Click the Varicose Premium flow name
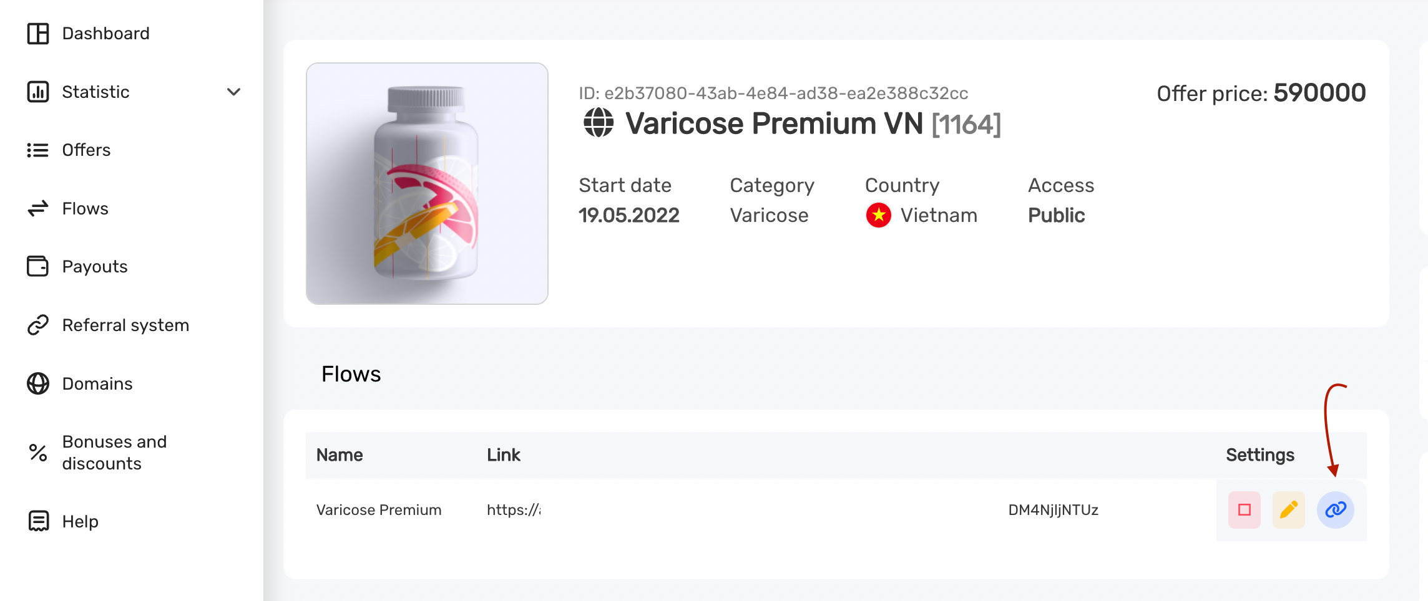Viewport: 1428px width, 601px height. pyautogui.click(x=378, y=510)
